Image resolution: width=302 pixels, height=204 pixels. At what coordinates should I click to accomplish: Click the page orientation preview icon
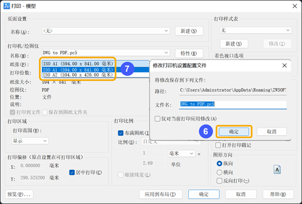pos(277,170)
